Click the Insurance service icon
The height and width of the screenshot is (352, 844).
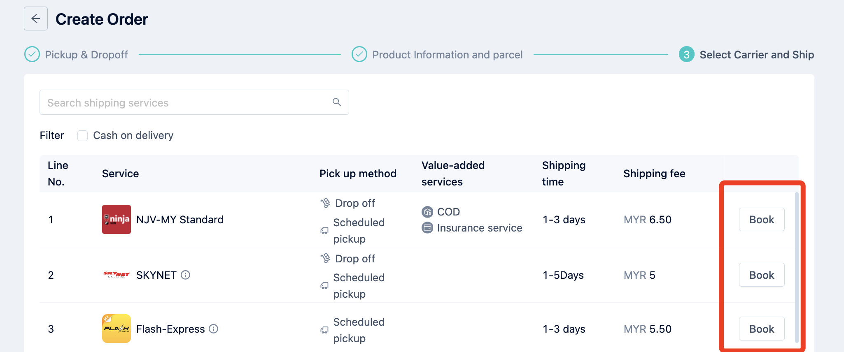click(x=427, y=227)
